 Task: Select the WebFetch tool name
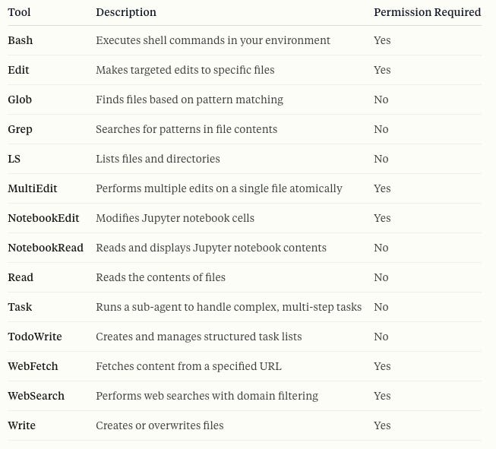coord(33,366)
